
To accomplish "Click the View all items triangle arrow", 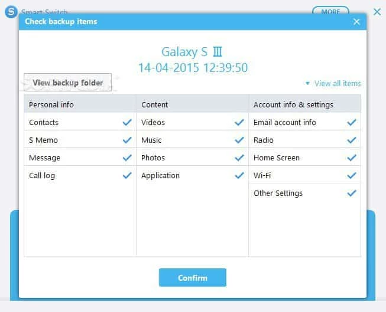I will [x=308, y=84].
